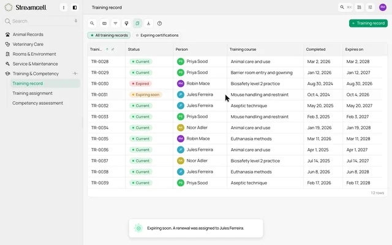The width and height of the screenshot is (392, 245).
Task: Toggle the sort arrow on Training ID column
Action: coord(107,49)
